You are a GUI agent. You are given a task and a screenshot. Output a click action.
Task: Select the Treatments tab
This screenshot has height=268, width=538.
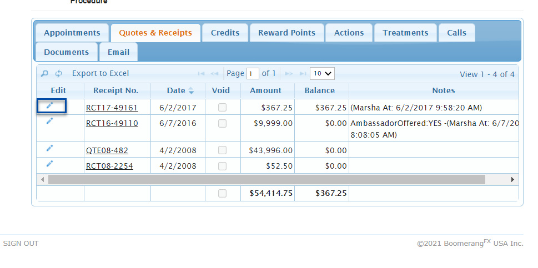[405, 33]
